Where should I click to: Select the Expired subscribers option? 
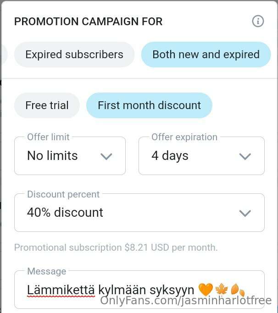click(x=74, y=55)
